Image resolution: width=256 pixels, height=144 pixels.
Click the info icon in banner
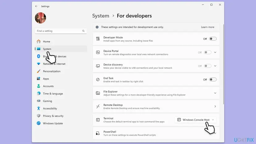(97, 27)
